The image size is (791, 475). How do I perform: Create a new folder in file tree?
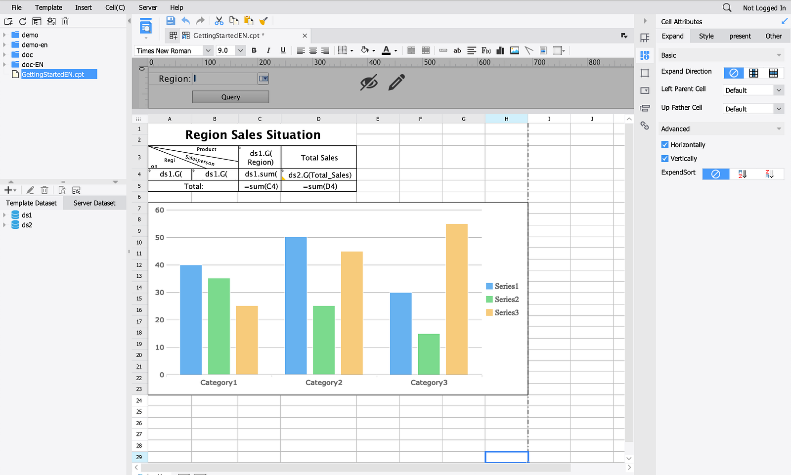point(8,21)
